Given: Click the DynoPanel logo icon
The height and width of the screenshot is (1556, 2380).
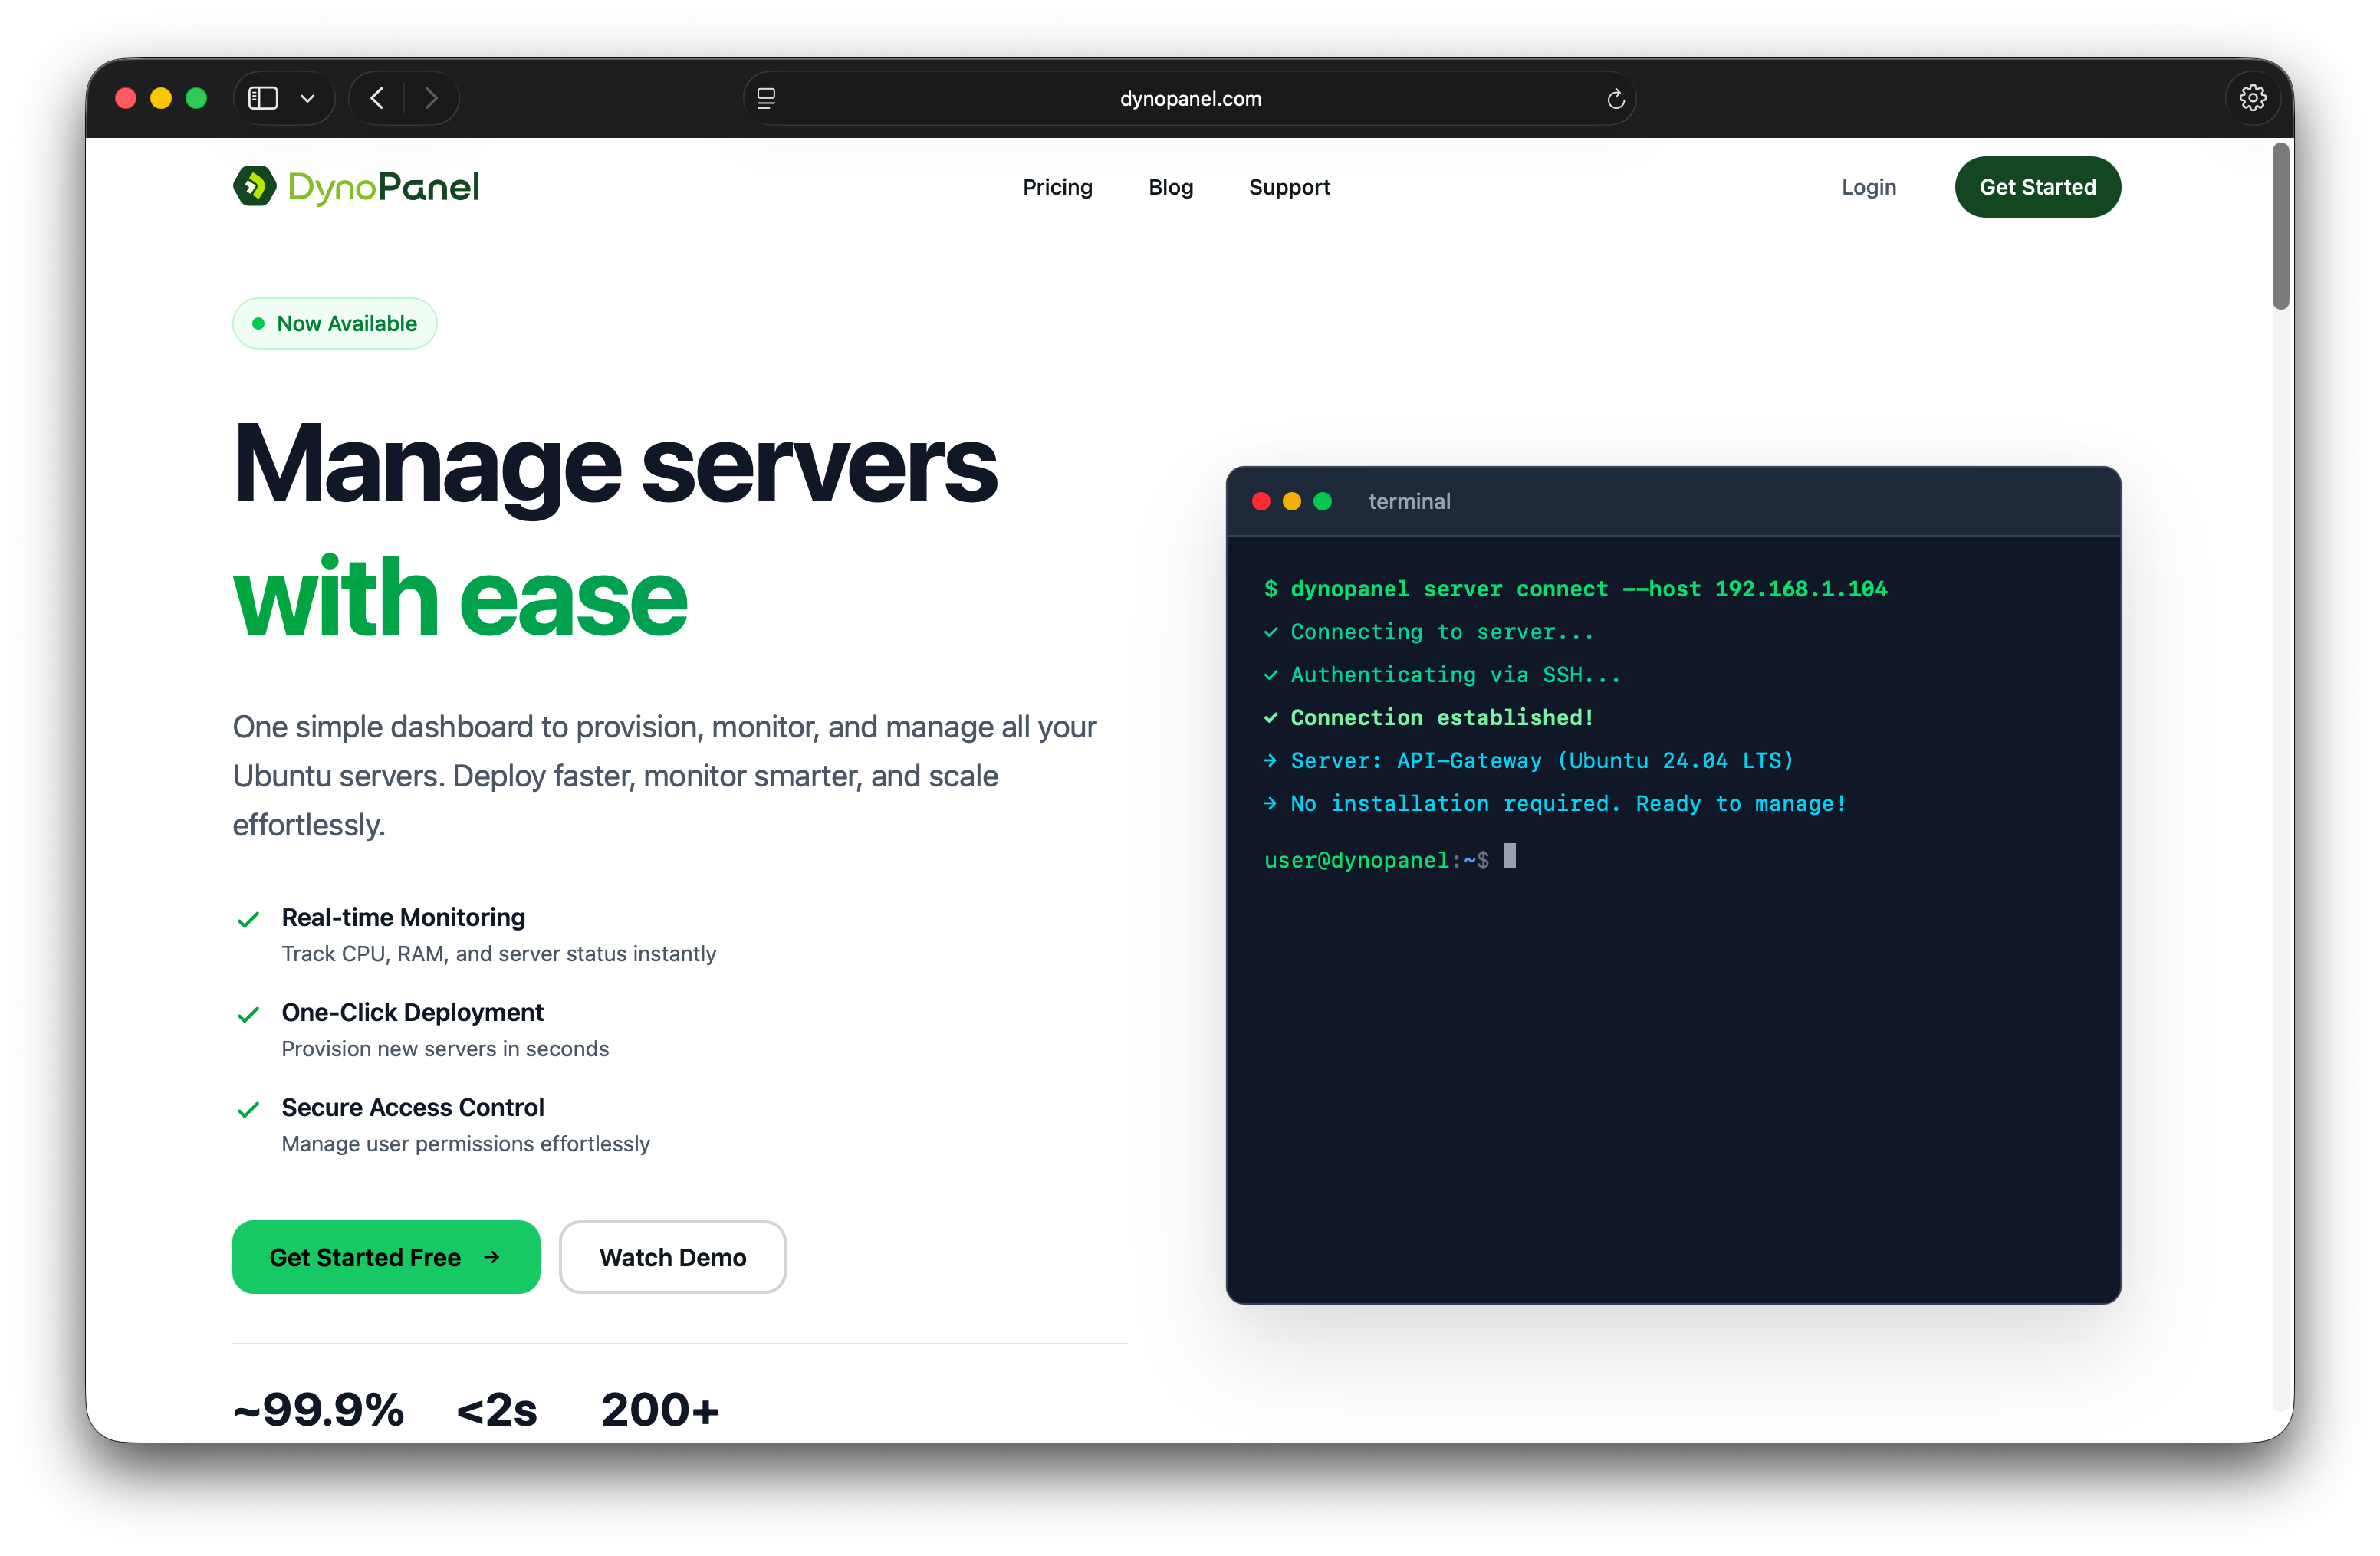Looking at the screenshot, I should tap(254, 186).
